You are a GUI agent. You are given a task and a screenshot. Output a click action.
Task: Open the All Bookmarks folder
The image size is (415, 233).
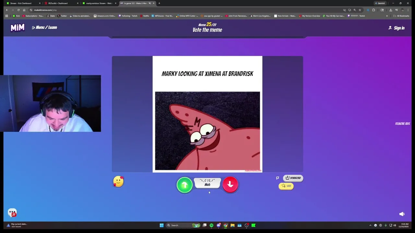401,16
